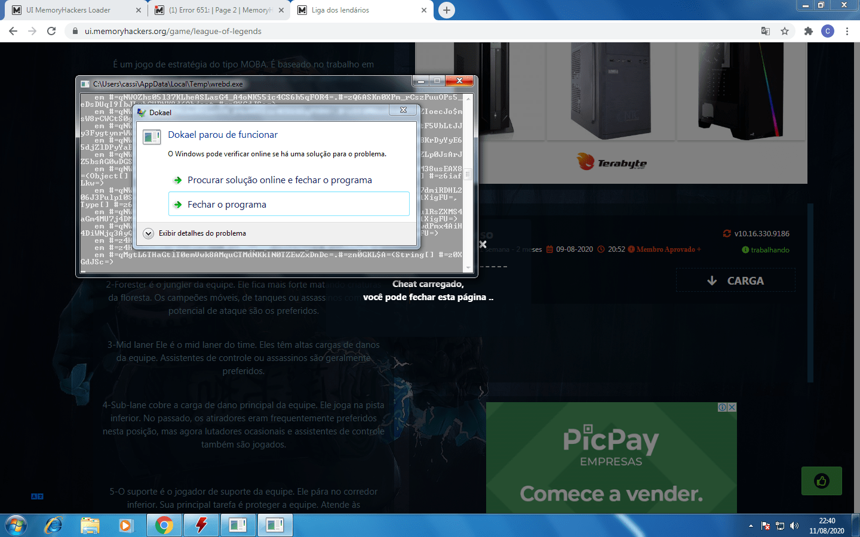Click the green thumbs-up button

822,481
